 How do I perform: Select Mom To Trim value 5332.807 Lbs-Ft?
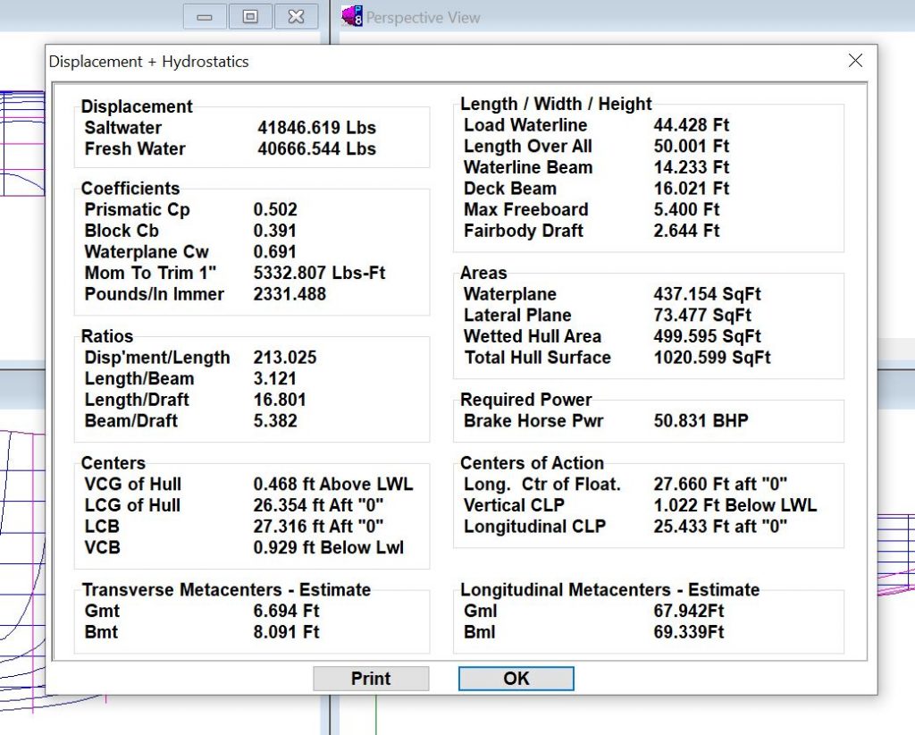pyautogui.click(x=319, y=273)
